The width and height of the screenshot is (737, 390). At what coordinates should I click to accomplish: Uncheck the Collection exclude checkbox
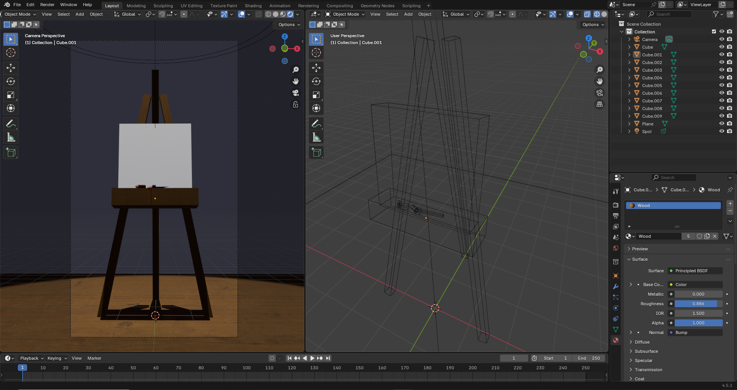(714, 32)
